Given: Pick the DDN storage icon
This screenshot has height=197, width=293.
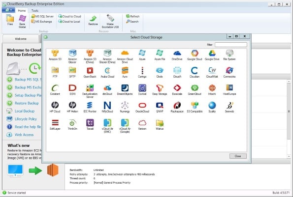Looking at the screenshot, I should 72,89.
